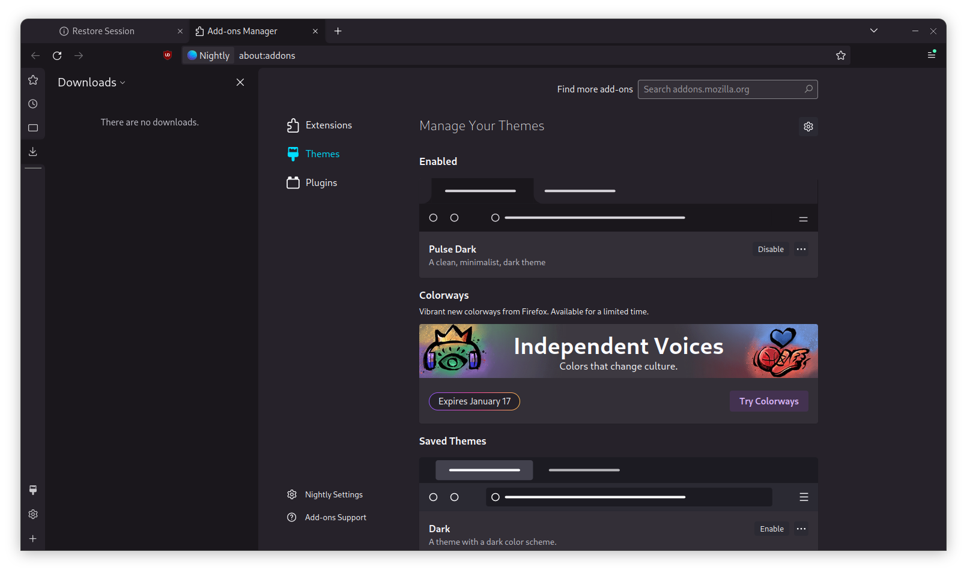
Task: Click the Try Colorways button
Action: pos(769,401)
